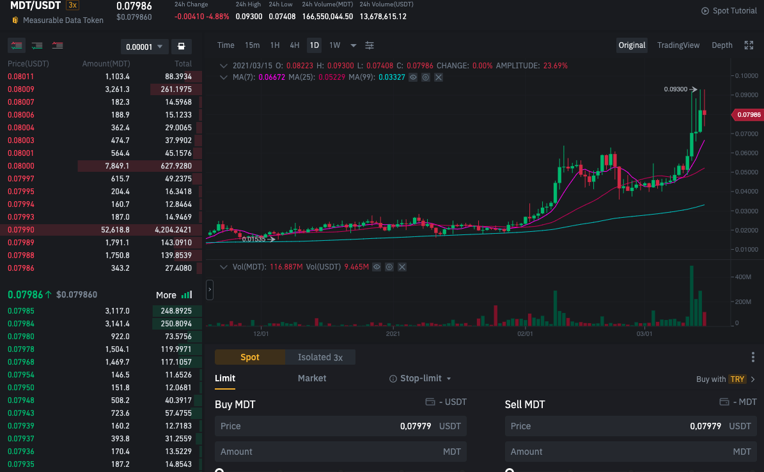Open the 0.00001 price precision dropdown
Image resolution: width=764 pixels, height=472 pixels.
pyautogui.click(x=144, y=47)
